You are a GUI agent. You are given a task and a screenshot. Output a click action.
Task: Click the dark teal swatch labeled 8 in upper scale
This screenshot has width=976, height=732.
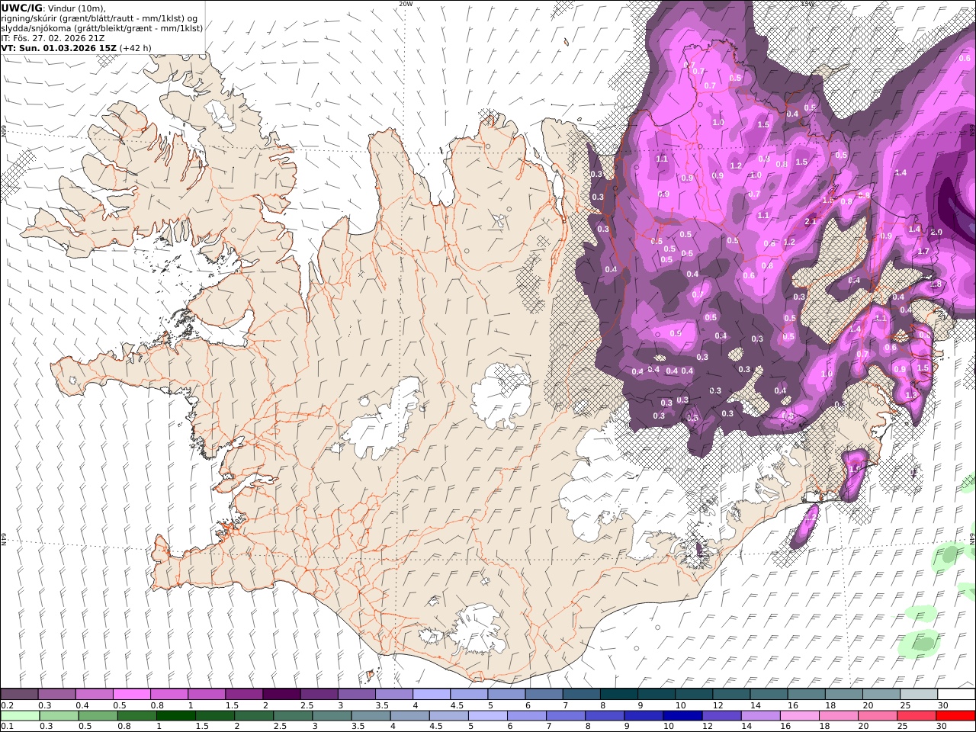pos(619,695)
